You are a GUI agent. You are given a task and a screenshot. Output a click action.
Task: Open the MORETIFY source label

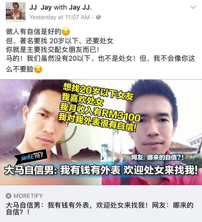coord(28,196)
